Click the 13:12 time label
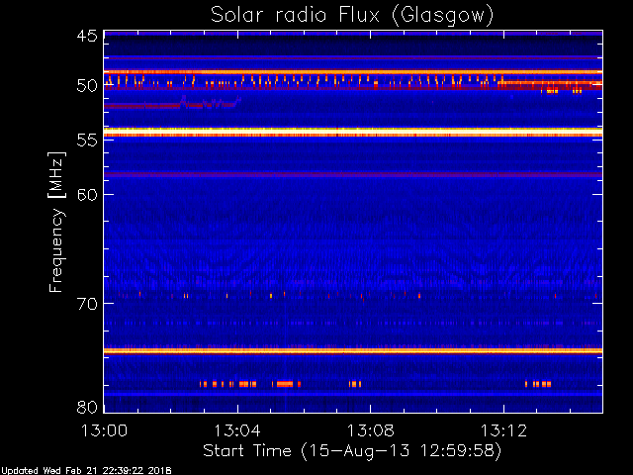This screenshot has height=475, width=633. coord(503,430)
